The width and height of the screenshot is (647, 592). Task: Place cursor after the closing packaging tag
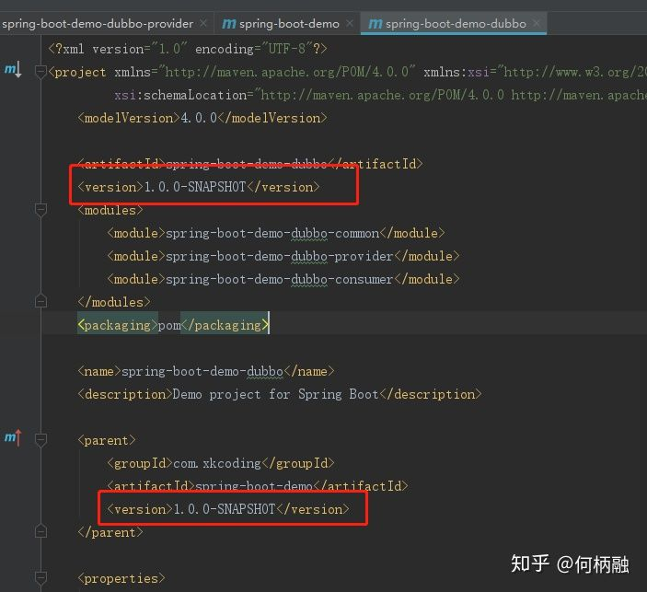pos(269,325)
